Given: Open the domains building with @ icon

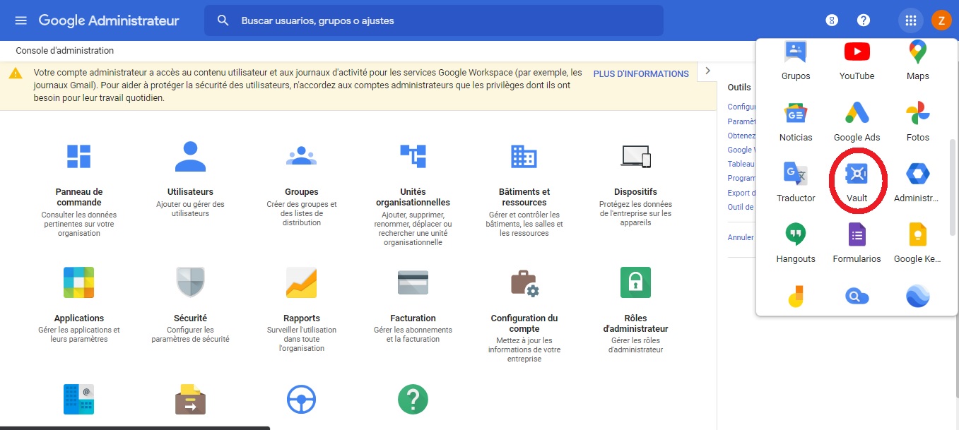Looking at the screenshot, I should (78, 399).
